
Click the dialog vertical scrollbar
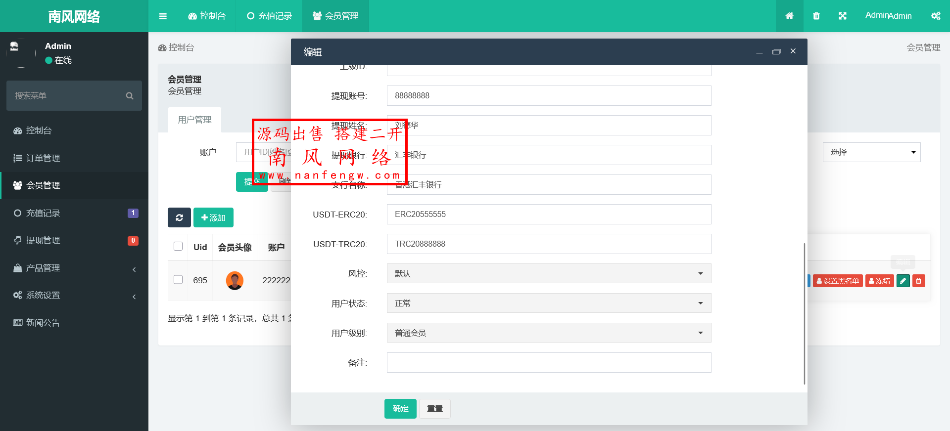pos(805,313)
